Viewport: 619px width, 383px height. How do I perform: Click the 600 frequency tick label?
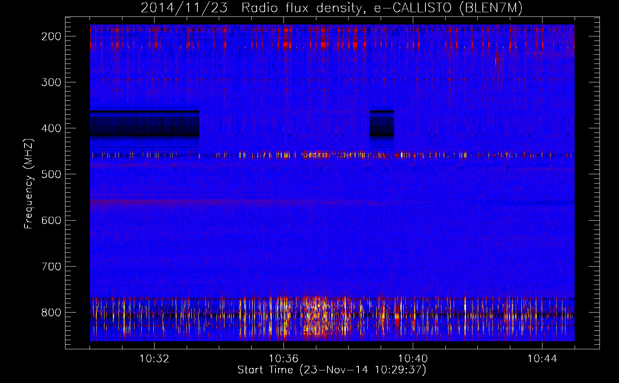tap(51, 220)
